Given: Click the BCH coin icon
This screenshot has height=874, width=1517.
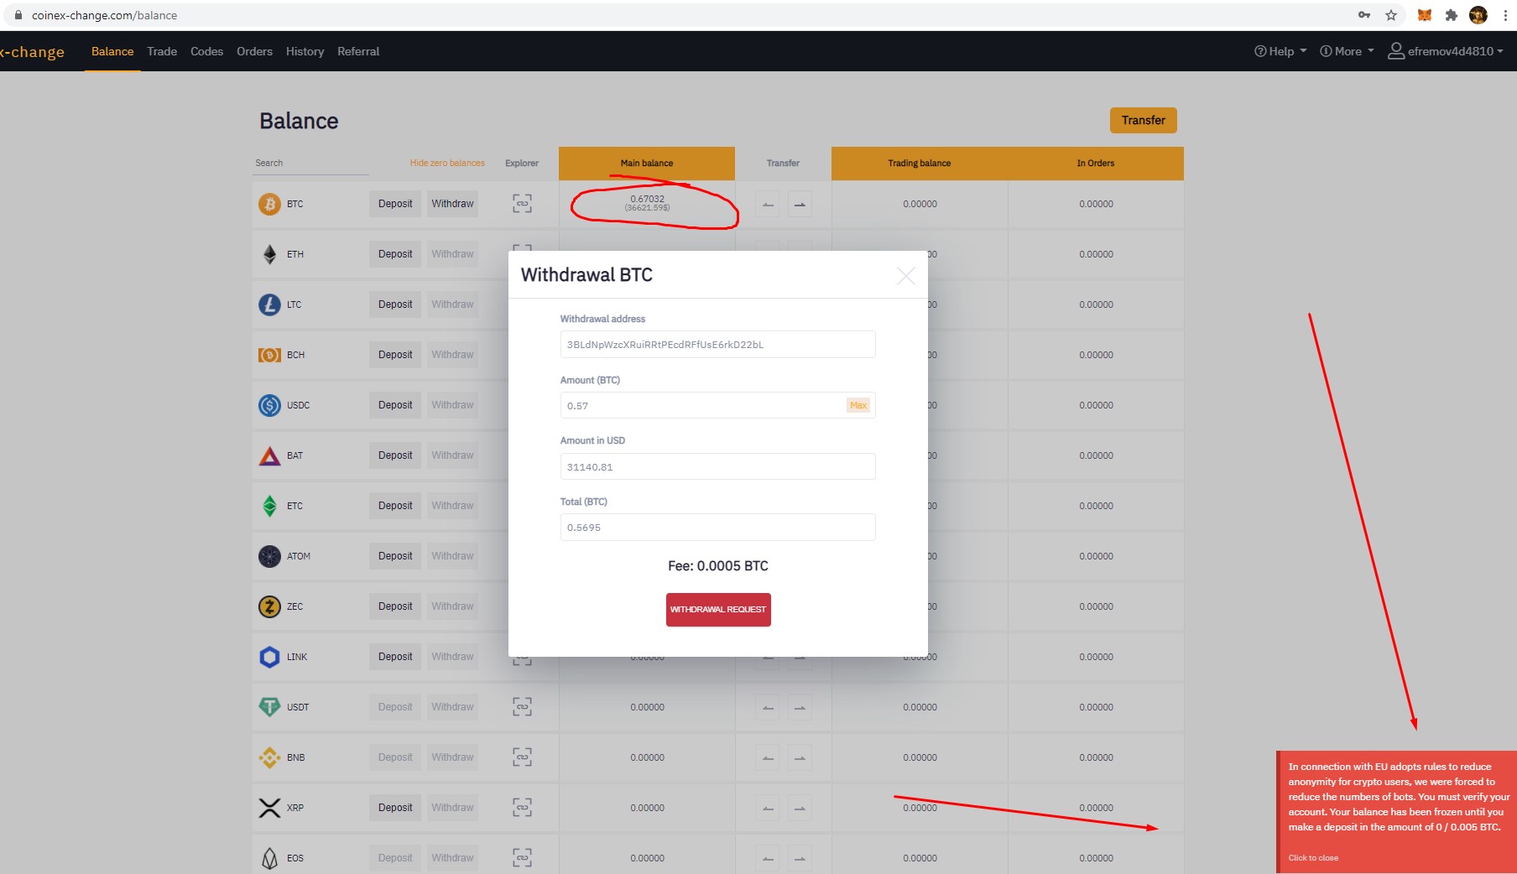Looking at the screenshot, I should click(x=269, y=355).
